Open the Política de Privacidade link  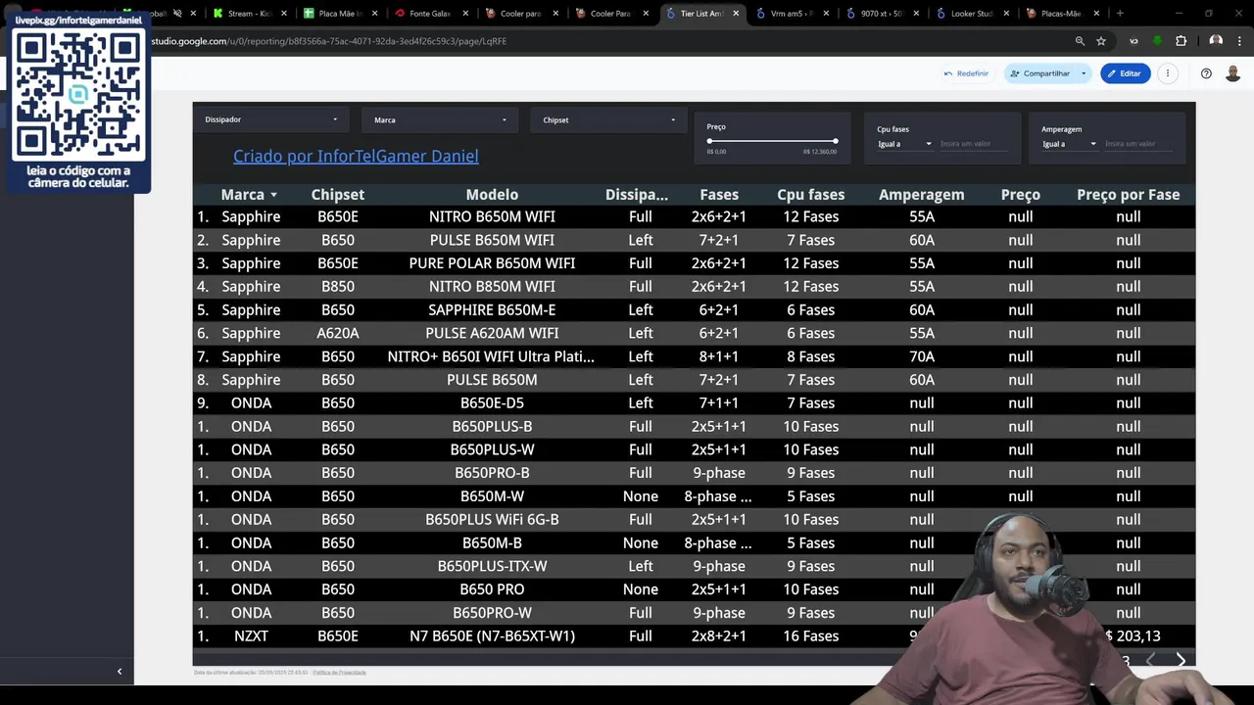[x=339, y=673]
